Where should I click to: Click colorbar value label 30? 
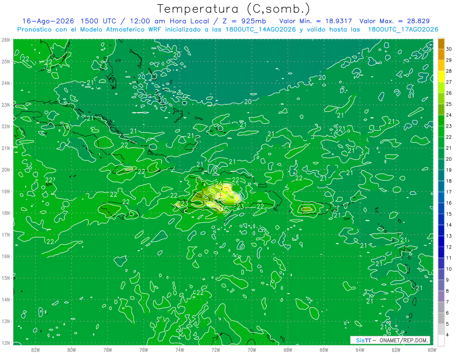449,49
